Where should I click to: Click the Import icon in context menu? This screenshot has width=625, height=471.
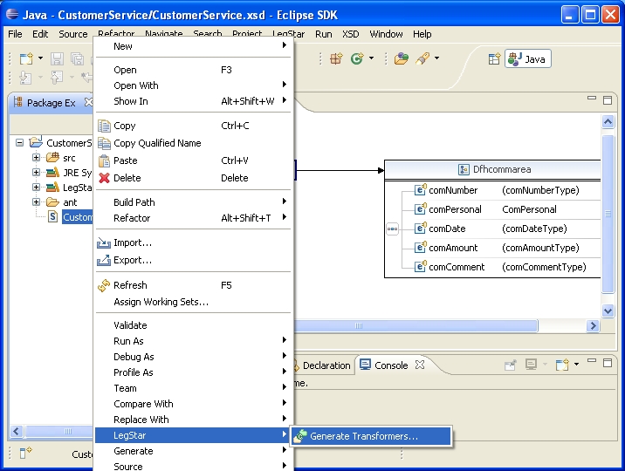pyautogui.click(x=104, y=242)
